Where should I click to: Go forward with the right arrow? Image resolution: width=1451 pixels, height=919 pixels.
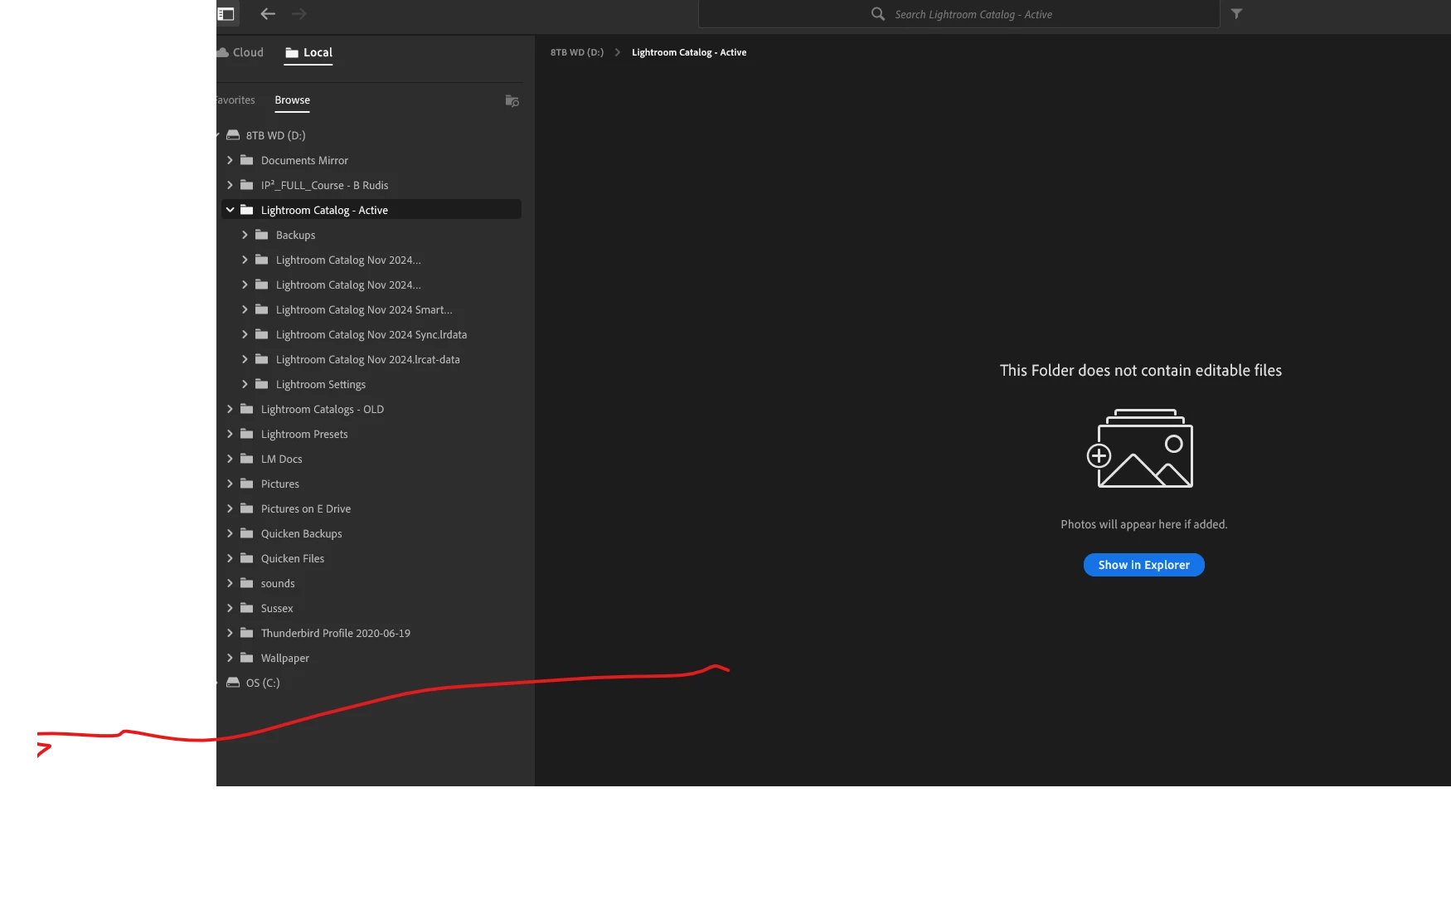click(x=299, y=14)
